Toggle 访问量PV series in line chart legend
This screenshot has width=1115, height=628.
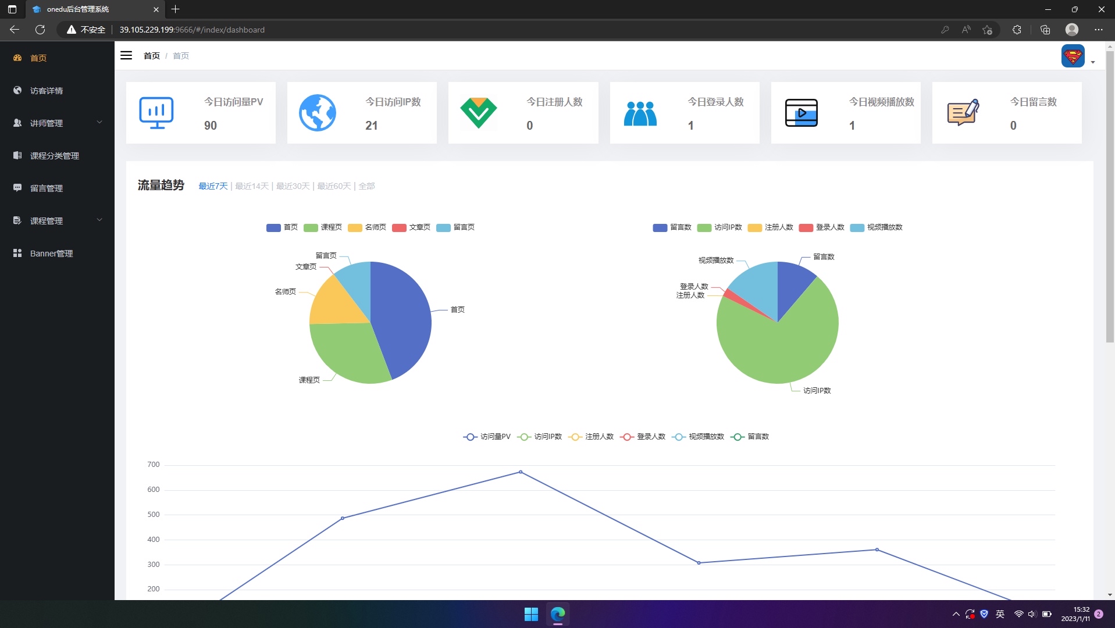coord(487,437)
